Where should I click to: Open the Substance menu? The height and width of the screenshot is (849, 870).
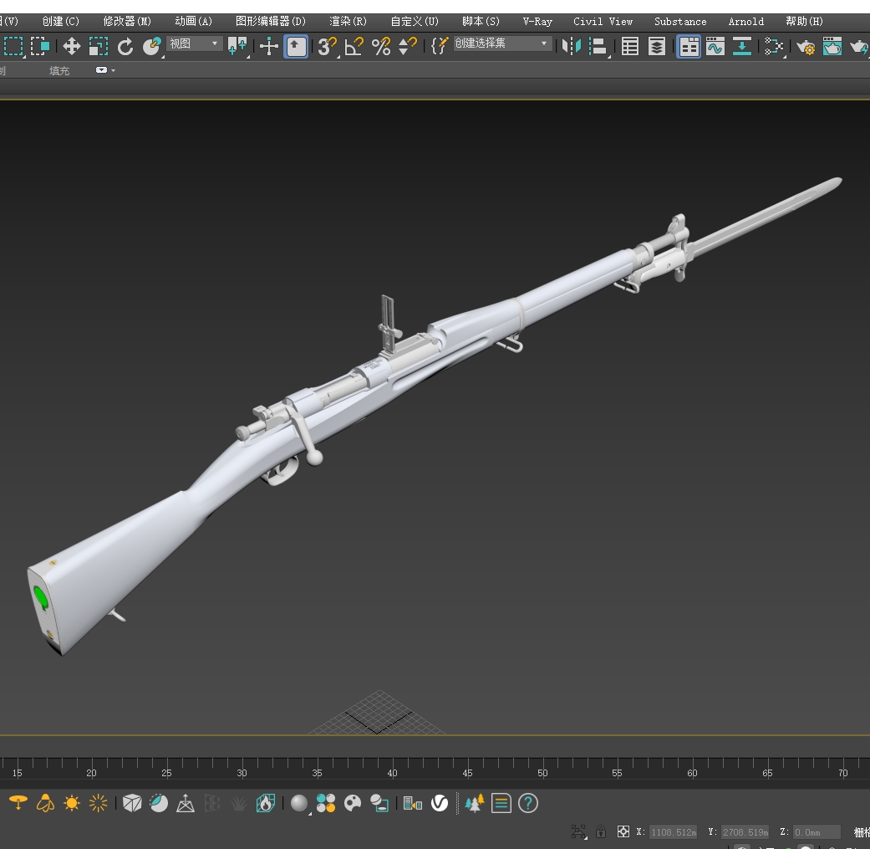[x=680, y=21]
